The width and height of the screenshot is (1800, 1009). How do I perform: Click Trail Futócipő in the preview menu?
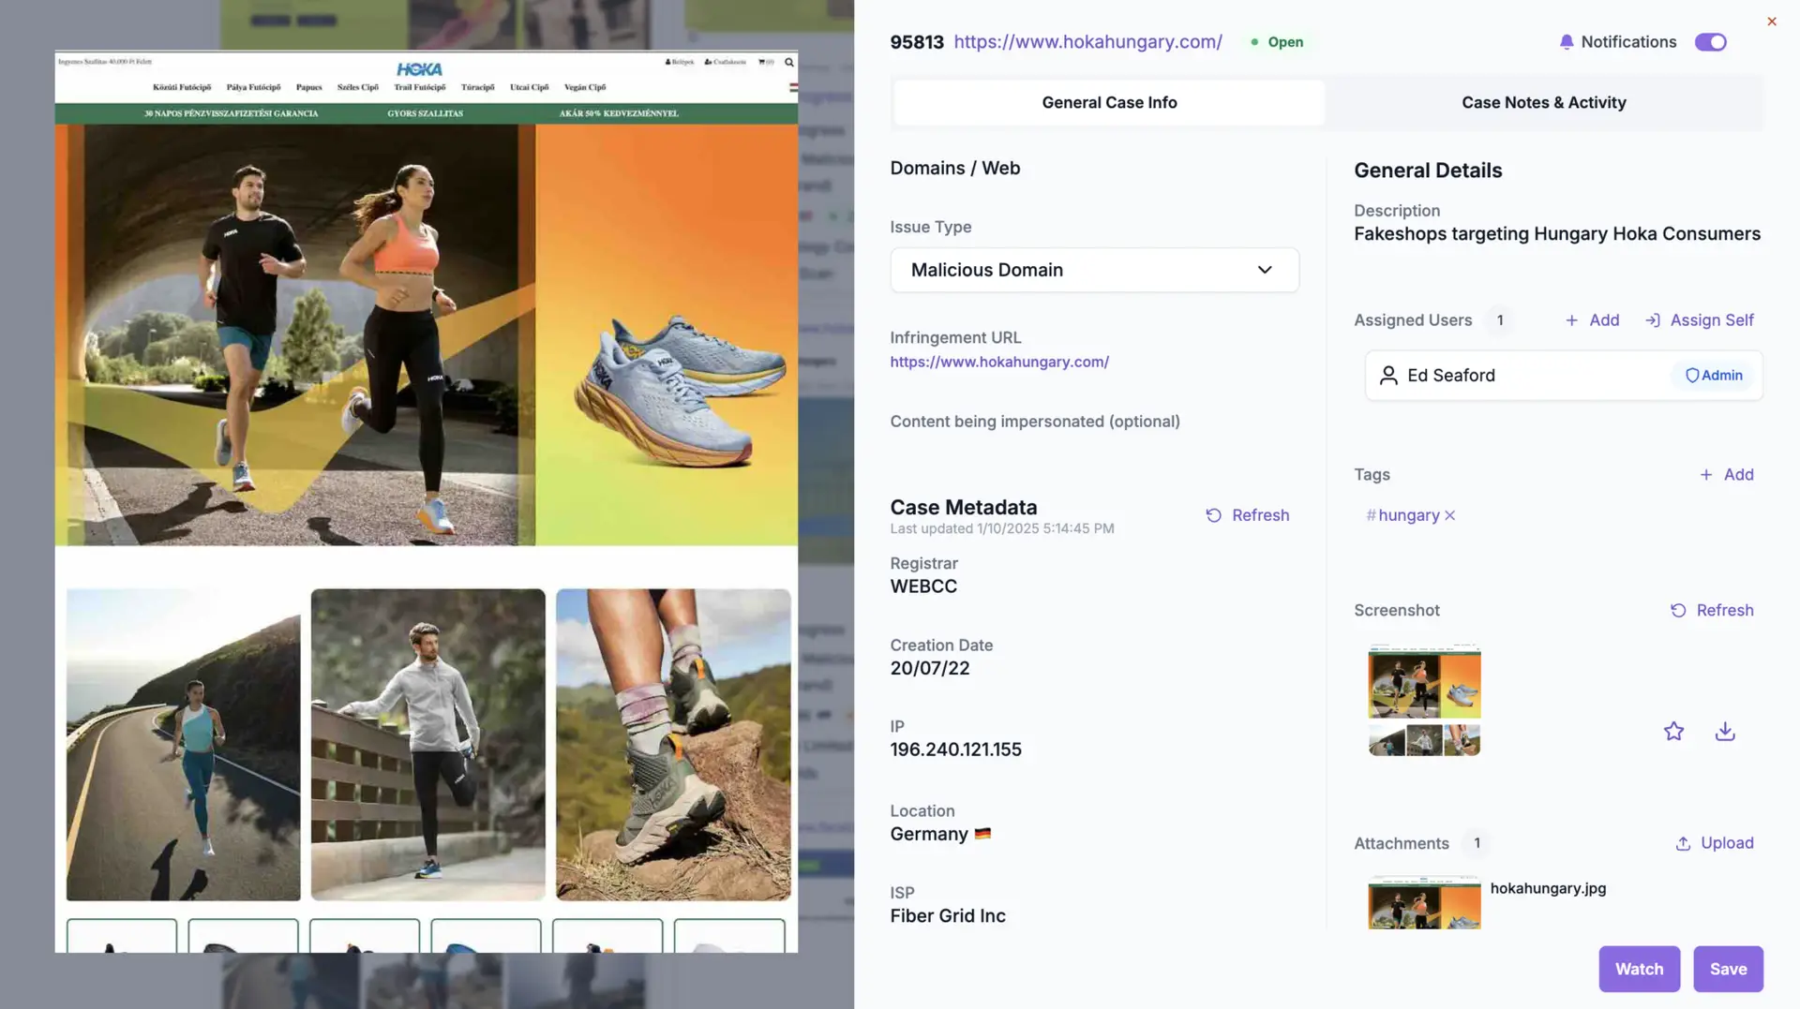click(420, 87)
